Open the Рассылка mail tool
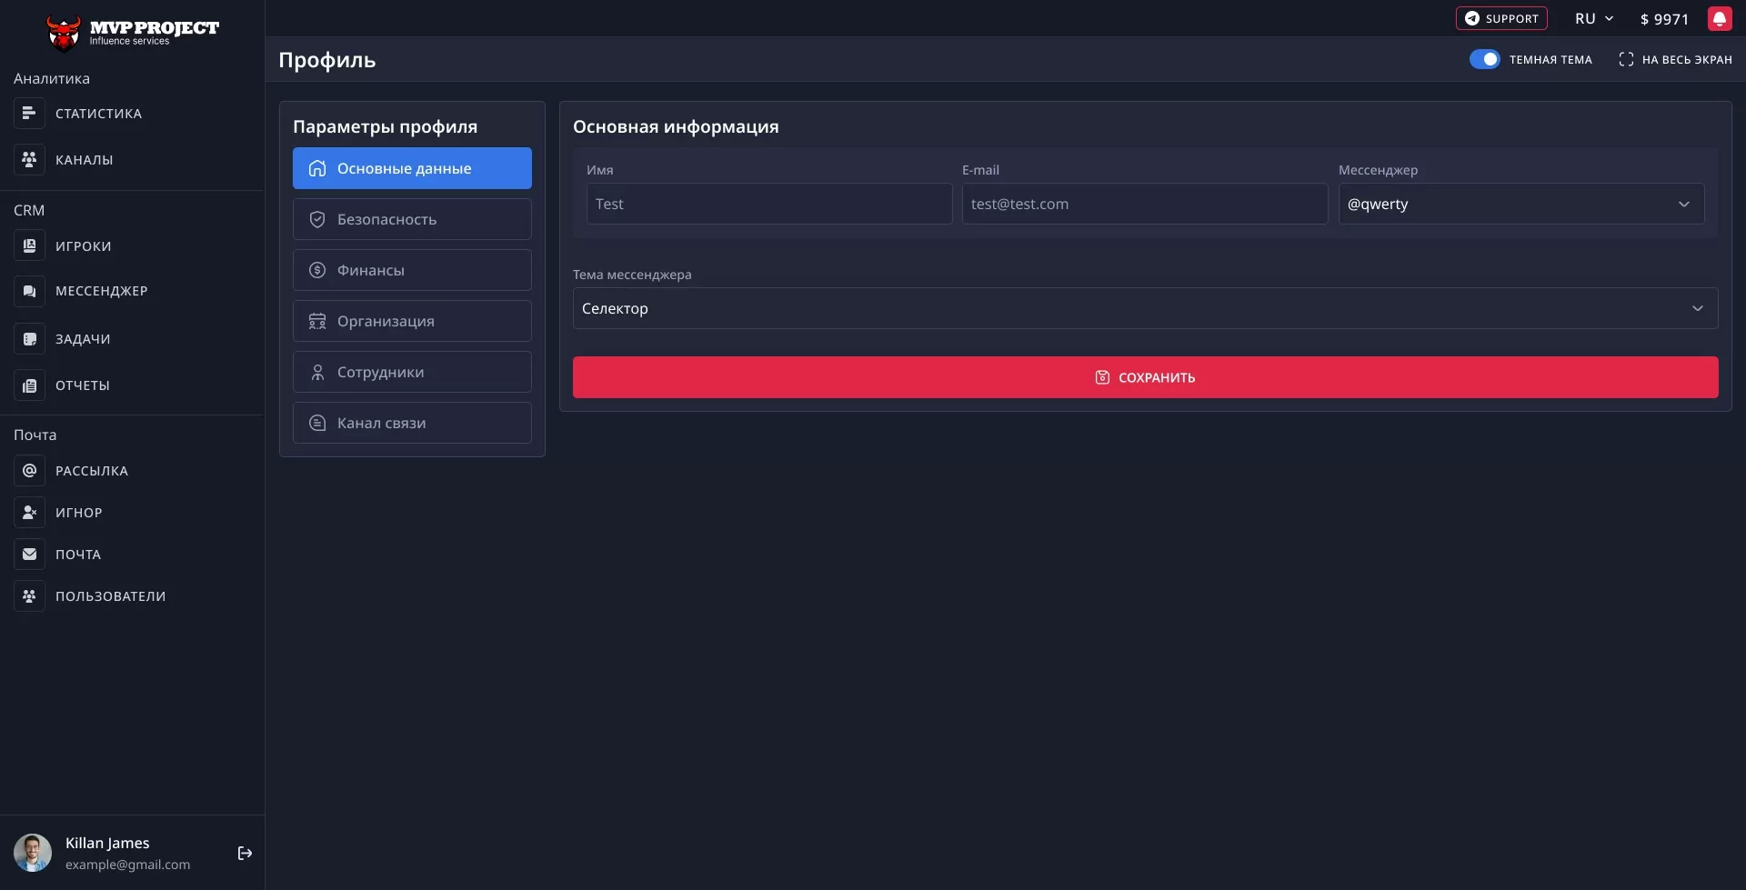This screenshot has width=1746, height=890. 91,470
